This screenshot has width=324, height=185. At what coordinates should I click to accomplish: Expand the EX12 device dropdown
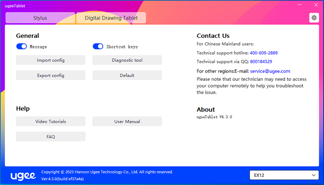point(284,175)
